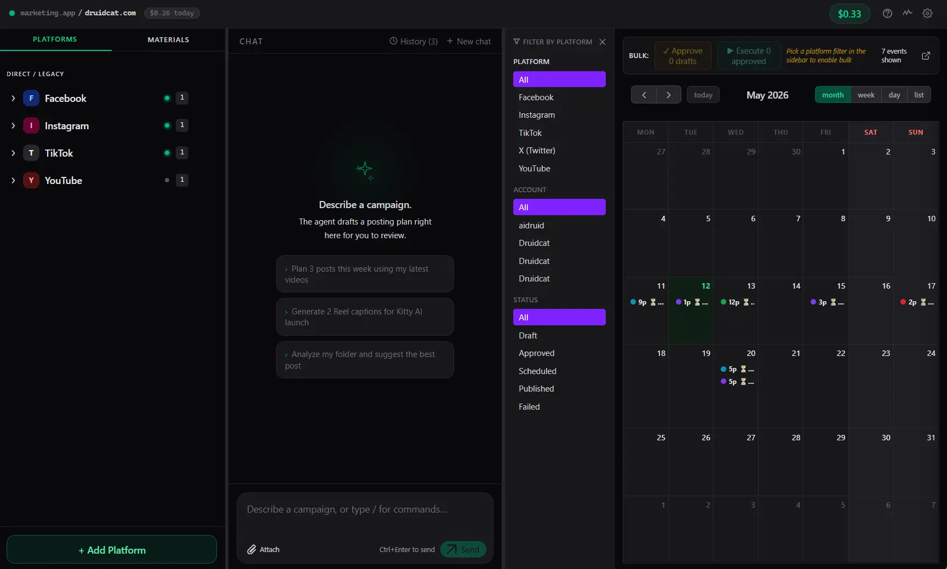Click the count badge beside Instagram
The height and width of the screenshot is (569, 947).
182,125
